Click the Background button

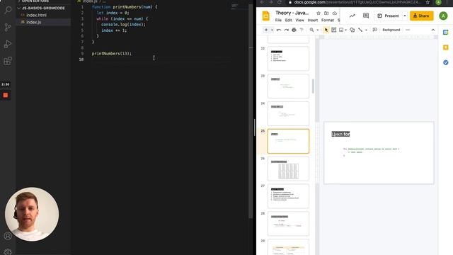pos(391,30)
